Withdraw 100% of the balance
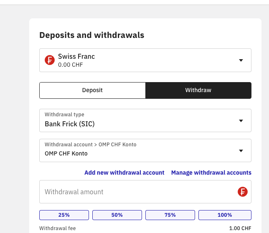Screen dimensions: 269x233 point(225,215)
